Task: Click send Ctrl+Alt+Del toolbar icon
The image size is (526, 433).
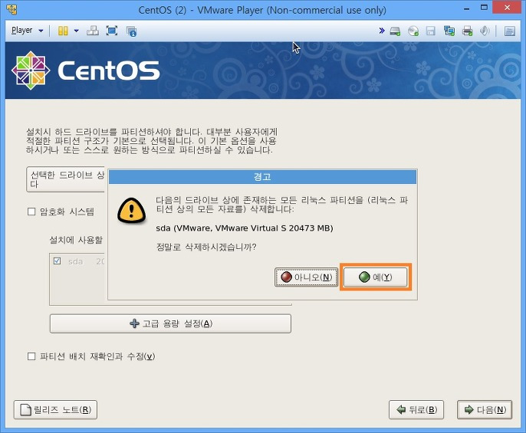Action: click(93, 31)
